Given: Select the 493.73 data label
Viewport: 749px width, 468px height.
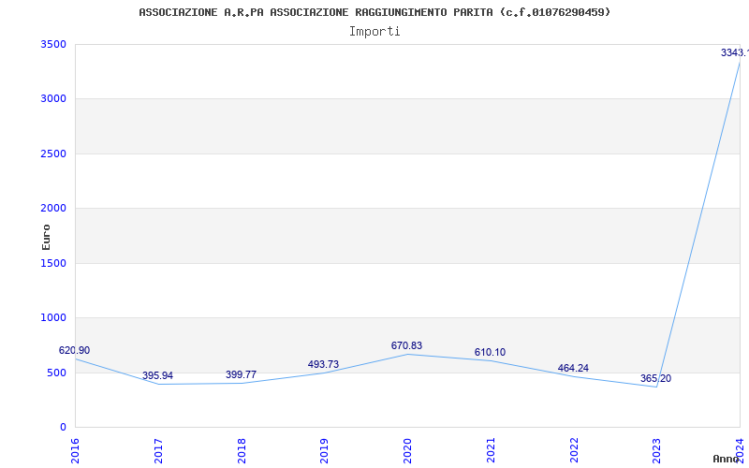Looking at the screenshot, I should coord(323,364).
